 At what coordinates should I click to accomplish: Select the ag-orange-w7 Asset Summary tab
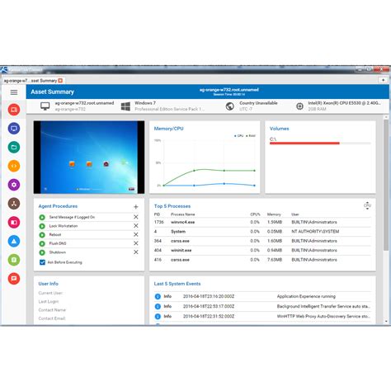tap(31, 81)
